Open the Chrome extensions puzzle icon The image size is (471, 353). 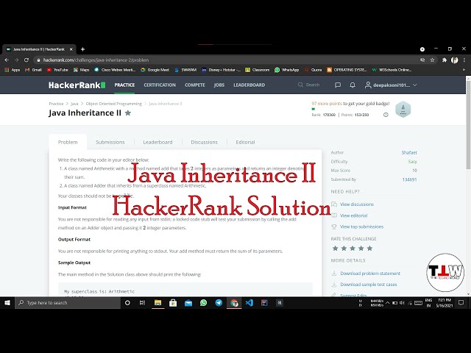pyautogui.click(x=445, y=60)
